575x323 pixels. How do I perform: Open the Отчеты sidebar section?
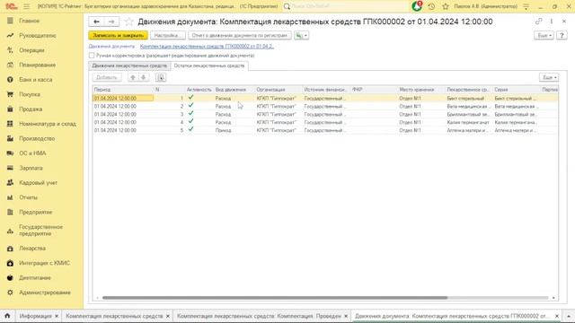[x=28, y=197]
